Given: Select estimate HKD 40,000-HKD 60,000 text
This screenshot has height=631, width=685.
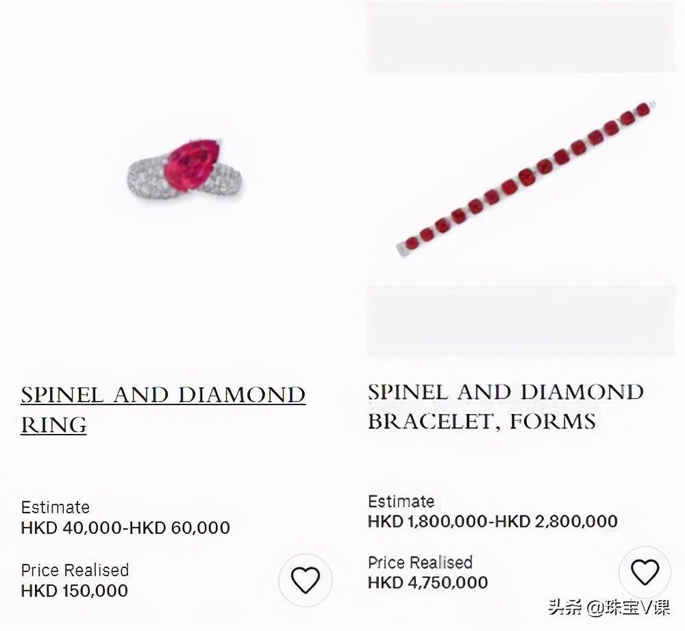Looking at the screenshot, I should [x=125, y=528].
